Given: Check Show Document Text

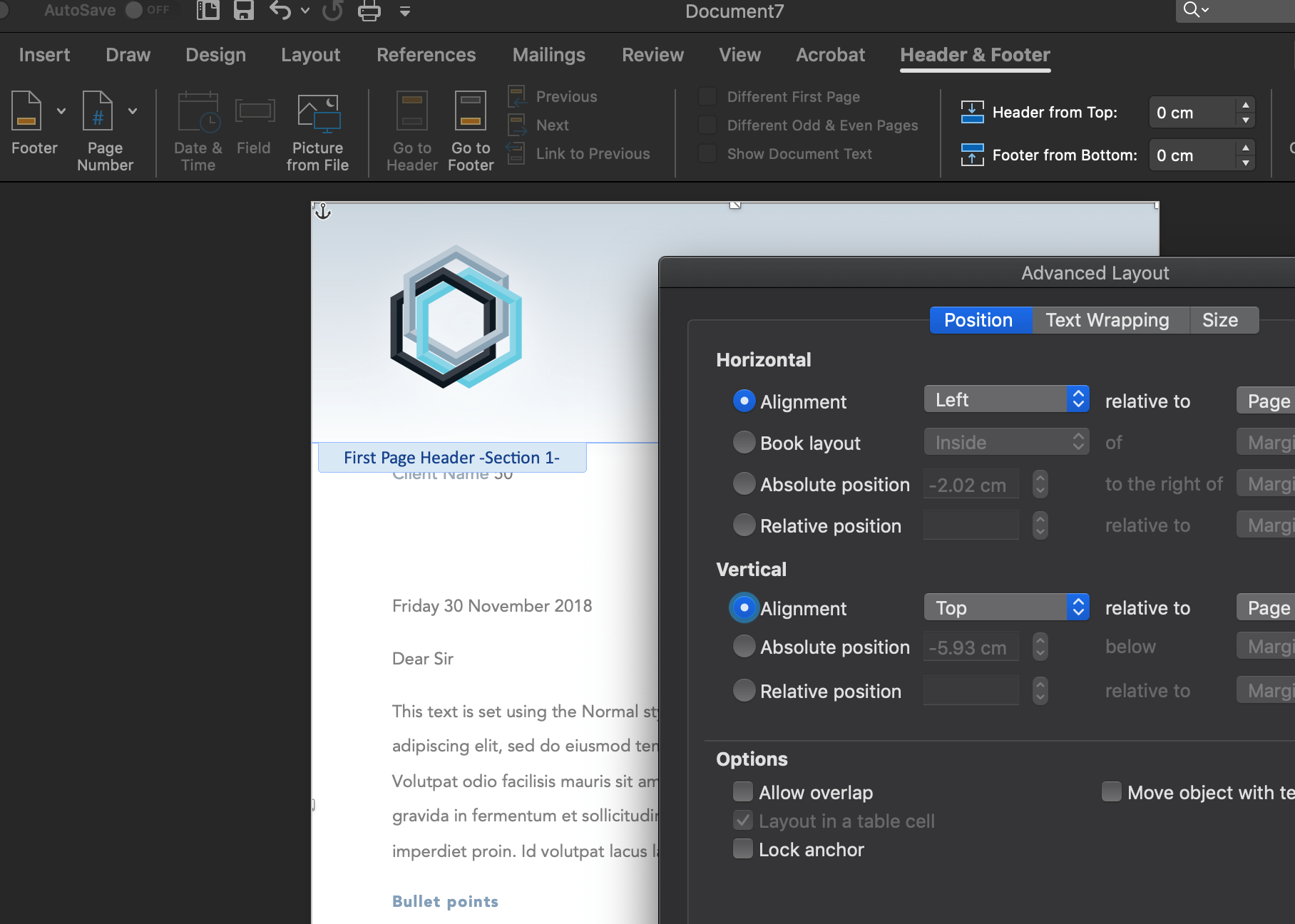Looking at the screenshot, I should coord(707,153).
